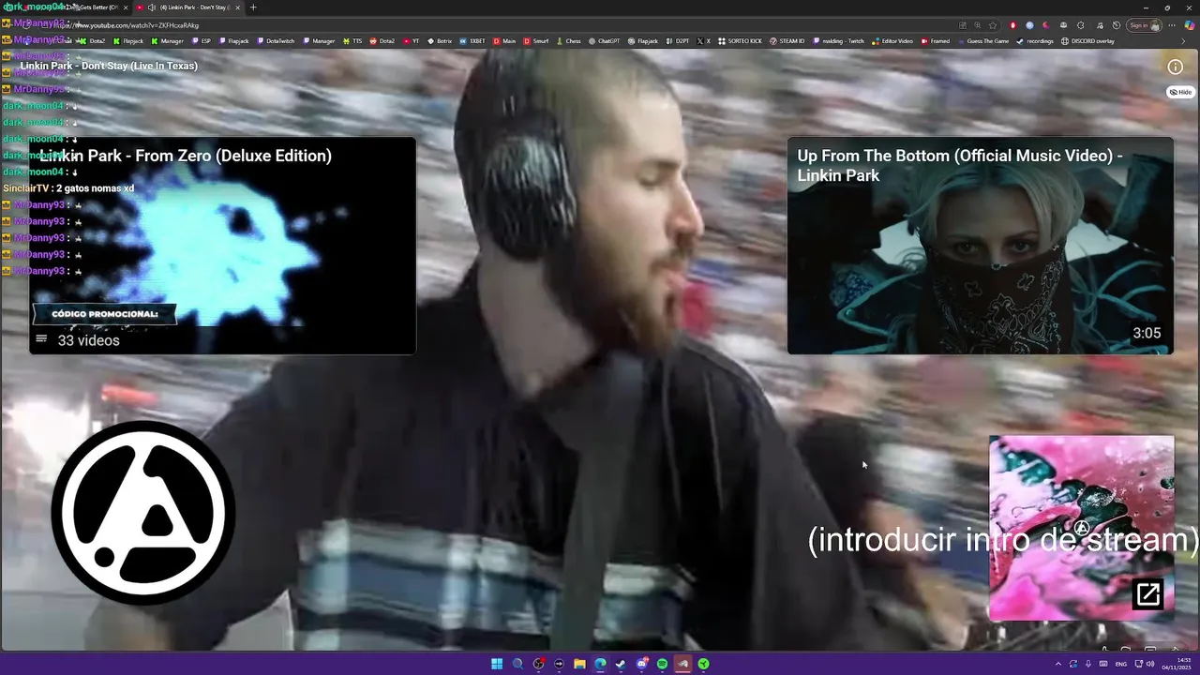Click the Linkin Park - Don't Stay video title
1200x675 pixels.
click(109, 67)
